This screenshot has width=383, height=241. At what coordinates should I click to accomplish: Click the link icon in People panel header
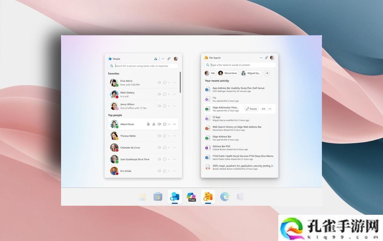click(169, 59)
